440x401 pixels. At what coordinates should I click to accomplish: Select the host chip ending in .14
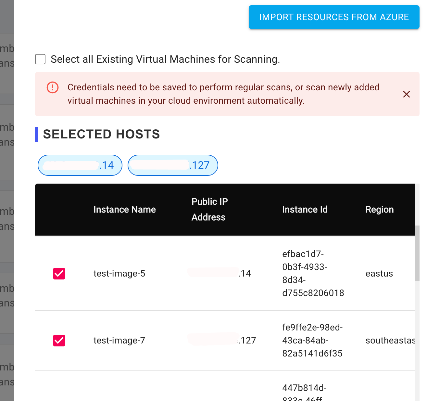[80, 165]
